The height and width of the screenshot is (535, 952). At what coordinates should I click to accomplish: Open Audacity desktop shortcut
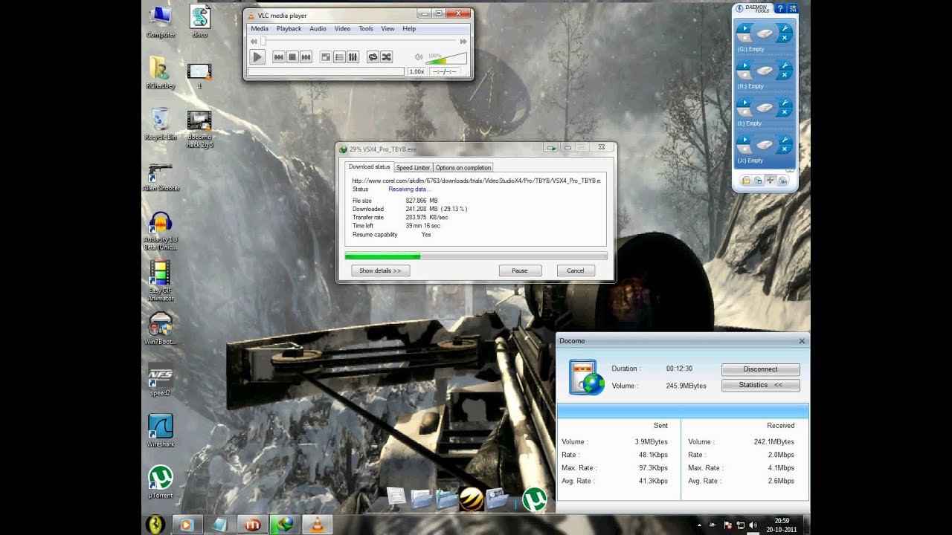161,230
